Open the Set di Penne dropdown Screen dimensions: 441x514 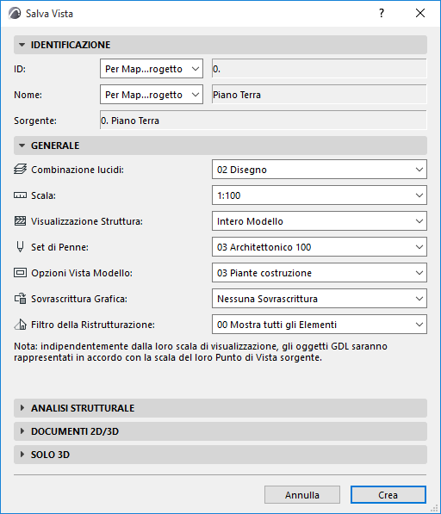[x=320, y=247]
